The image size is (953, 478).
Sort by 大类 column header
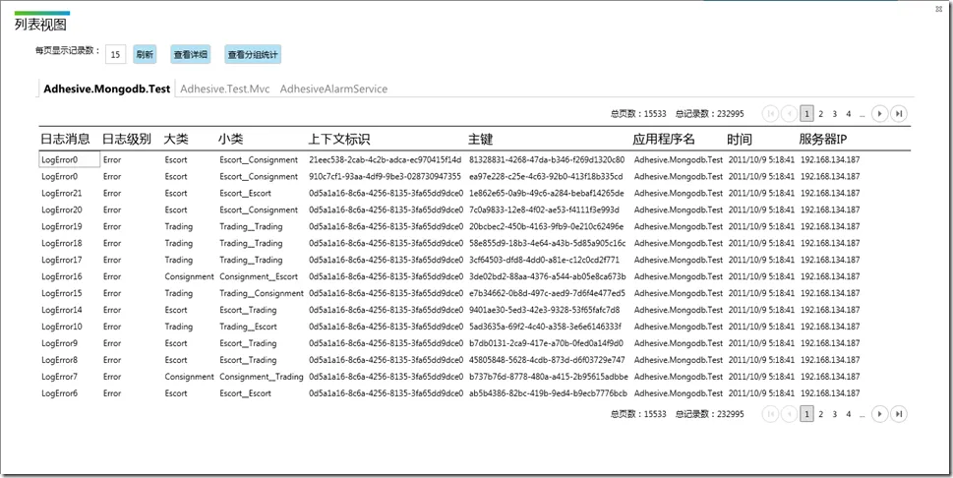click(x=176, y=140)
